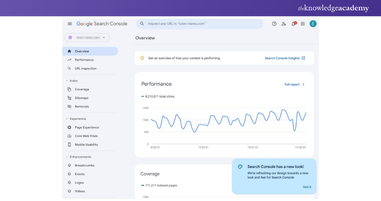
Task: Open URL inspection from the sidebar
Action: point(85,68)
